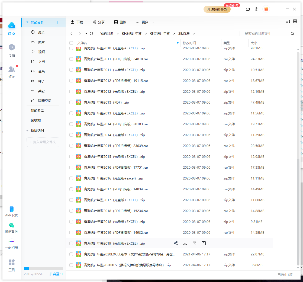The image size is (303, 282).
Task: Delete the 青海统计年鉴2019 光盘版 file
Action: (x=194, y=243)
